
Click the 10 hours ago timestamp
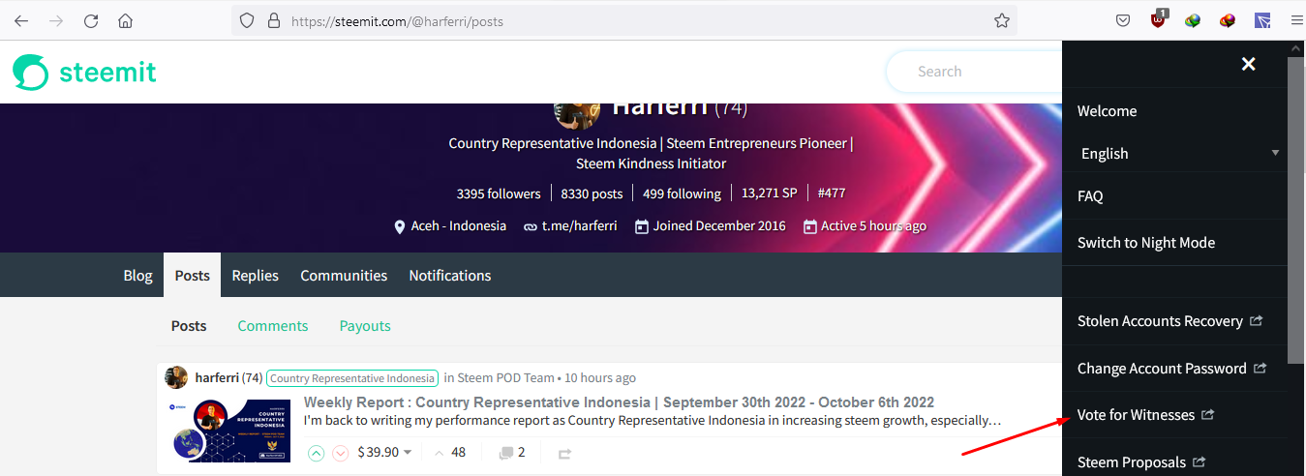(x=600, y=377)
